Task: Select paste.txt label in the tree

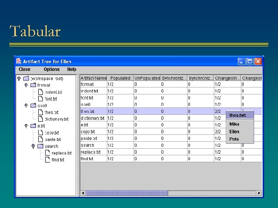Action: click(53, 139)
